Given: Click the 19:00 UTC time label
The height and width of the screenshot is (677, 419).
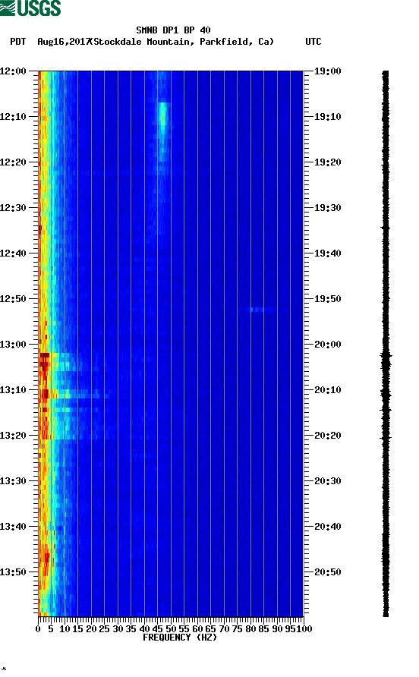Looking at the screenshot, I should click(x=328, y=71).
